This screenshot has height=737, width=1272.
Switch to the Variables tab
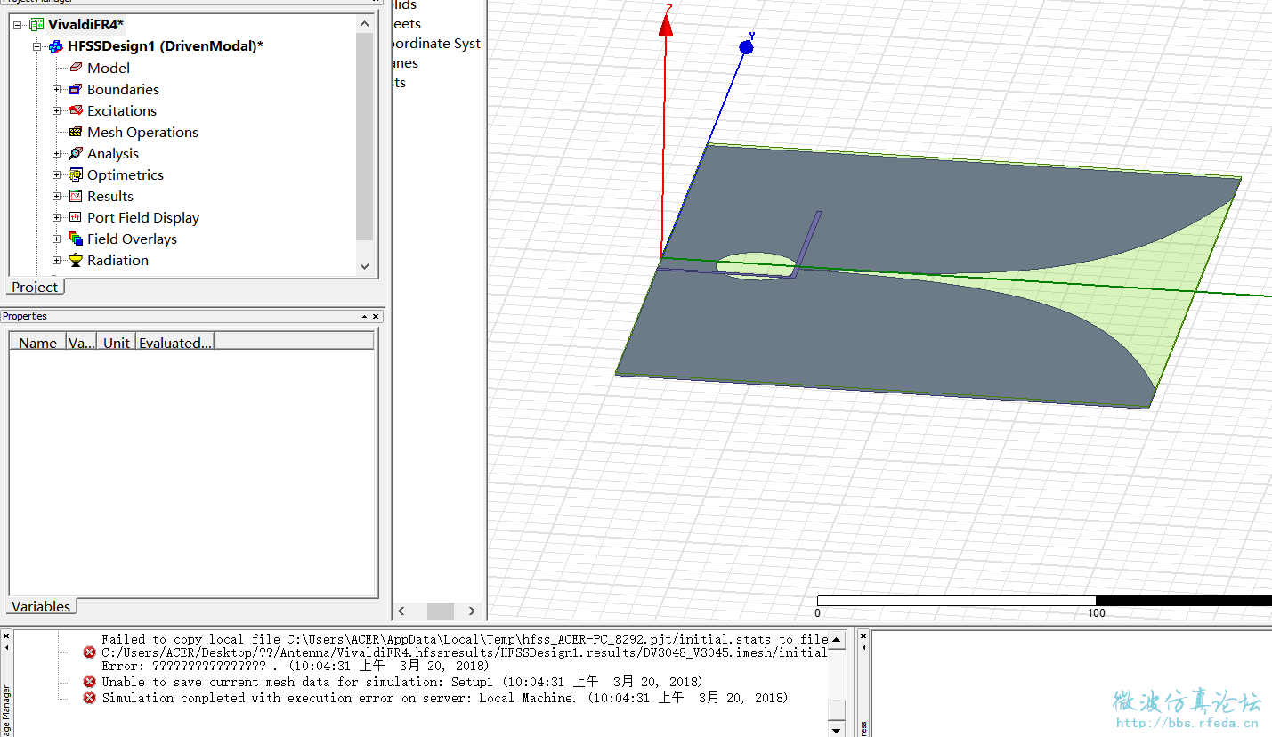[41, 606]
